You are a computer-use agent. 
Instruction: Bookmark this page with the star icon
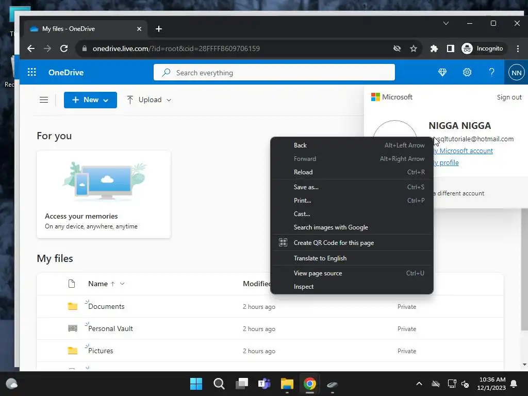click(x=414, y=48)
